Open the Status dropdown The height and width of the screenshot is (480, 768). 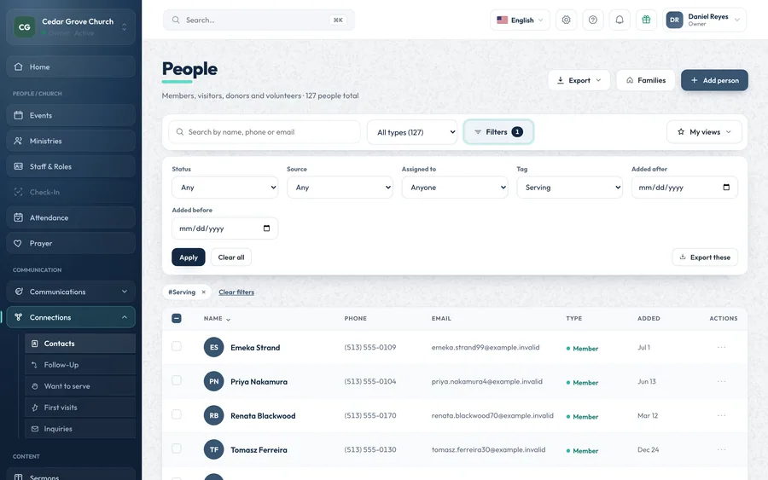(x=224, y=188)
